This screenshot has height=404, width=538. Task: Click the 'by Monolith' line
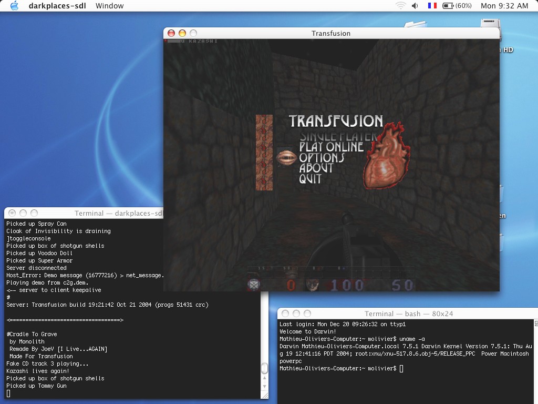point(27,341)
